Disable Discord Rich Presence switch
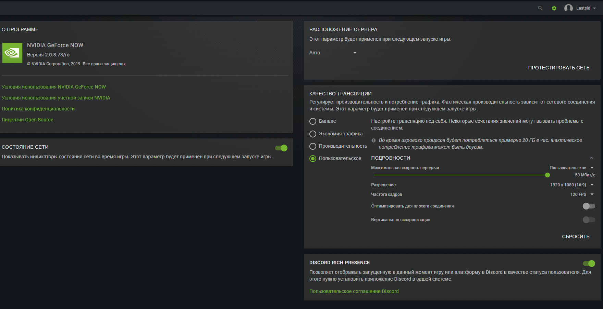The width and height of the screenshot is (603, 309). pos(589,264)
